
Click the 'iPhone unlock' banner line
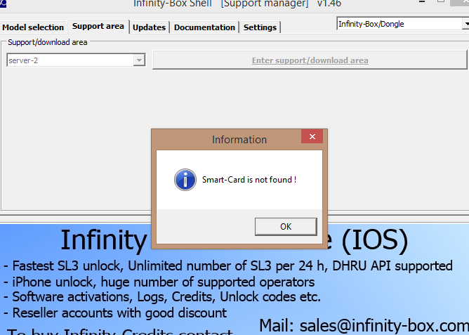(159, 282)
